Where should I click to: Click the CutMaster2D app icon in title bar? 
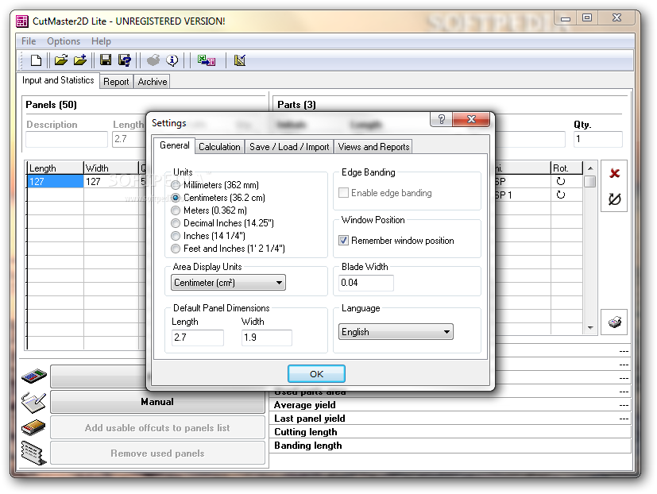pos(21,21)
